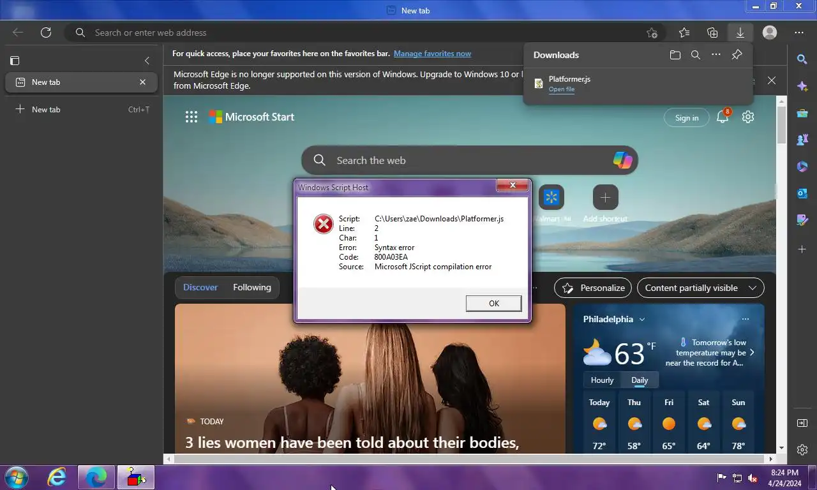The width and height of the screenshot is (817, 490).
Task: Open file link for Platformer.js
Action: [x=562, y=89]
